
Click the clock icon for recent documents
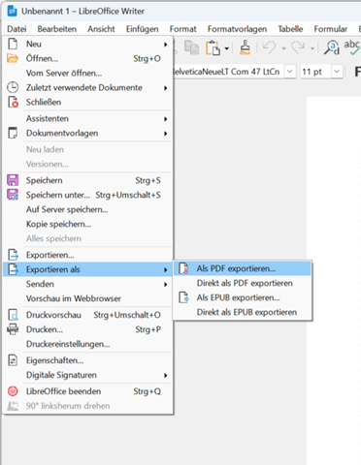pos(13,87)
